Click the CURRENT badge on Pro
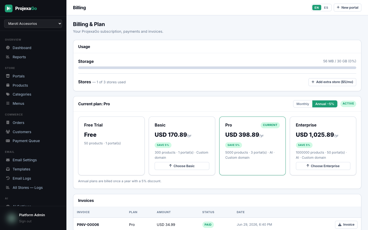The width and height of the screenshot is (368, 230). 270,125
